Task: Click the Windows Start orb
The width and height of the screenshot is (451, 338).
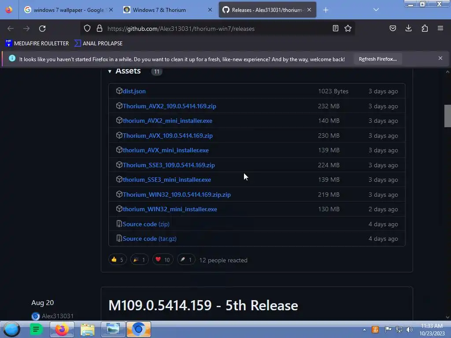Action: click(x=11, y=329)
